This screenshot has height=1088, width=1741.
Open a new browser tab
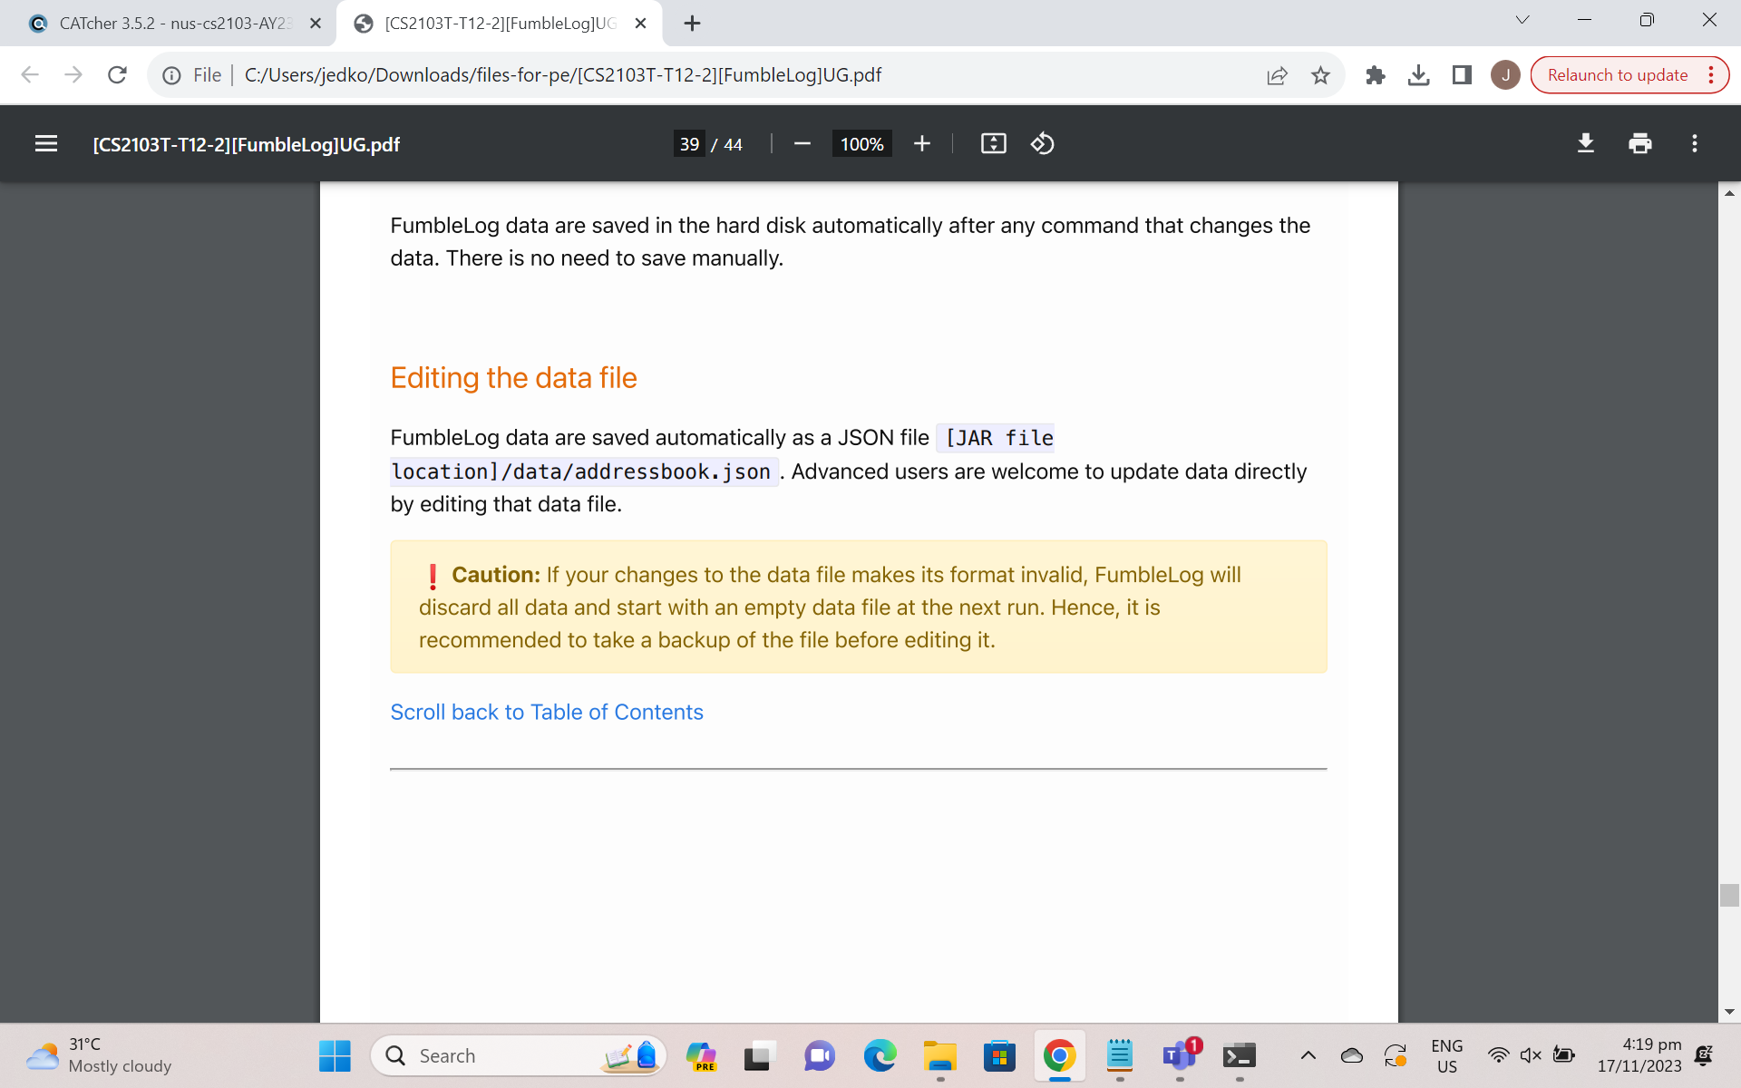pyautogui.click(x=692, y=24)
